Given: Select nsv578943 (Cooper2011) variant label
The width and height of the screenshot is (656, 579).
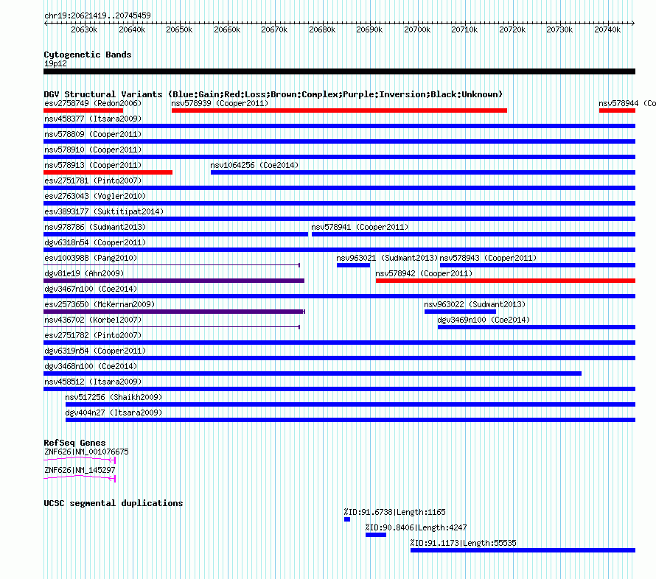Looking at the screenshot, I should coord(488,258).
